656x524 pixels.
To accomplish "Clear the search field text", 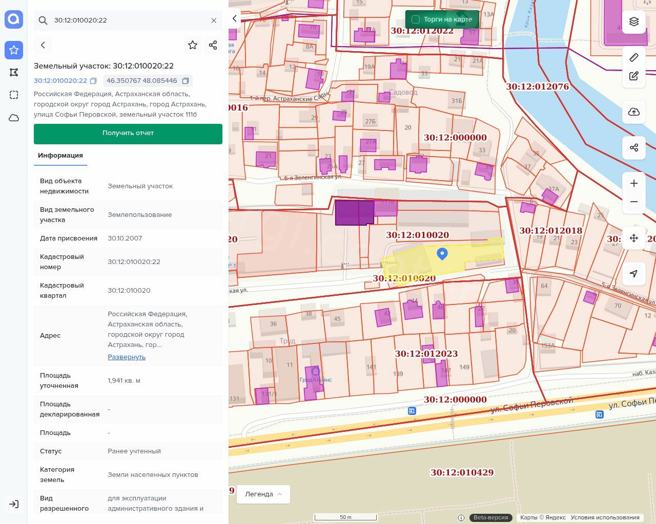I will [x=214, y=20].
